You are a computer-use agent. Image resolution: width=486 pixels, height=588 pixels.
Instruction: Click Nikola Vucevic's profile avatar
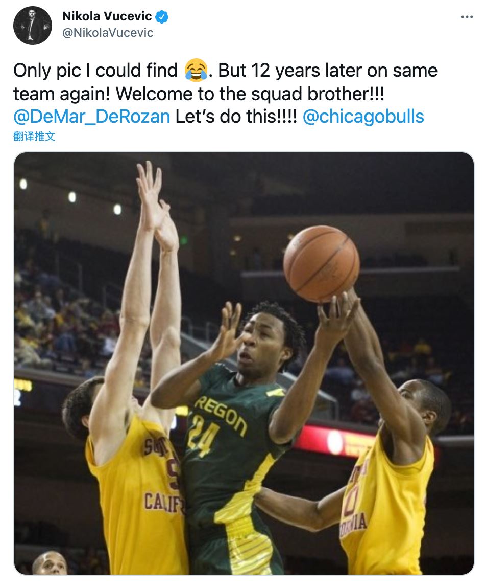pos(32,26)
